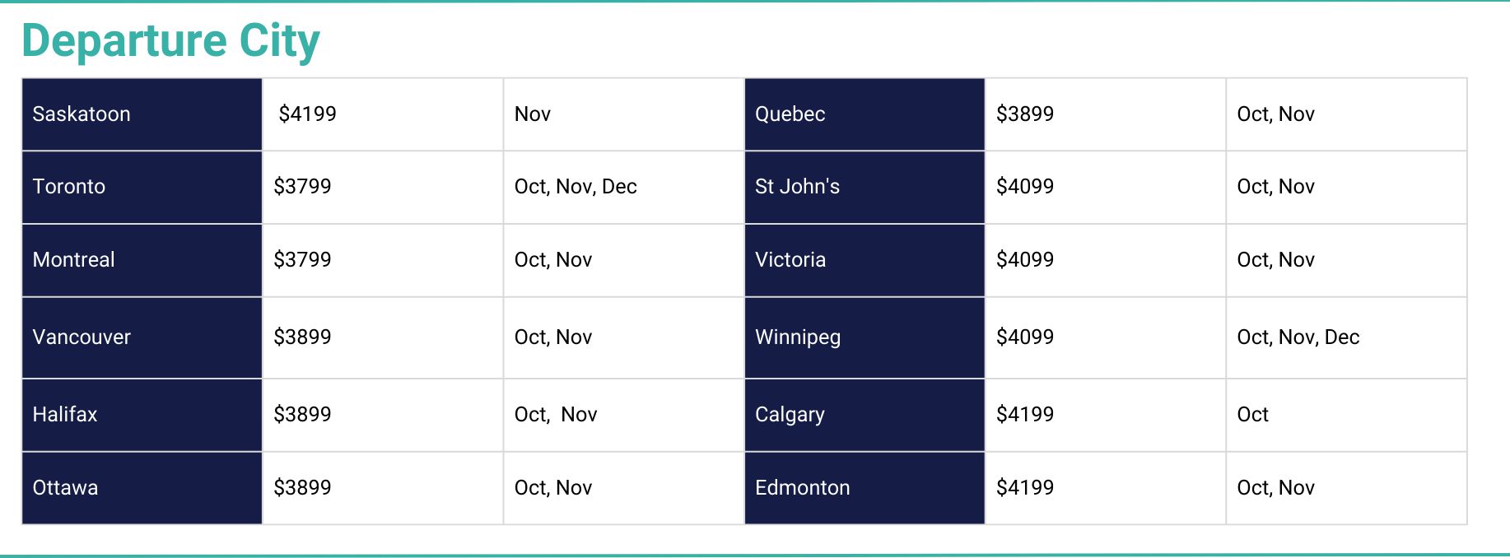Click Quebec's $3899 price cell
The width and height of the screenshot is (1510, 558).
click(1106, 114)
